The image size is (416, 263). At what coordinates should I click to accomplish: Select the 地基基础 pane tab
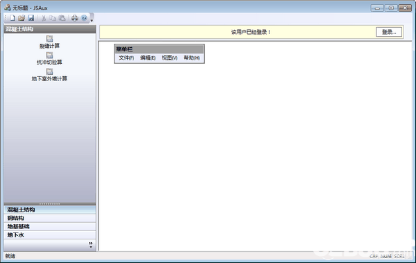point(50,227)
